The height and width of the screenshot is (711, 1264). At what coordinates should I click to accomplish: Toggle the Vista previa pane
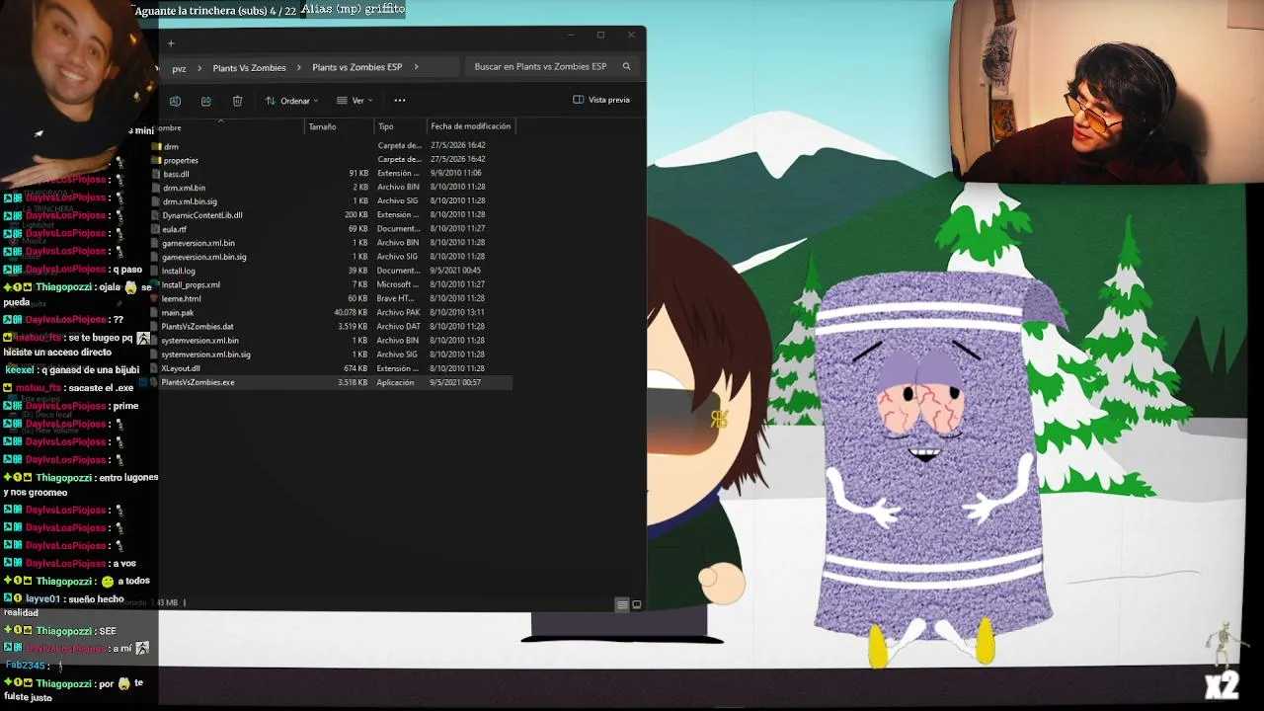tap(601, 100)
